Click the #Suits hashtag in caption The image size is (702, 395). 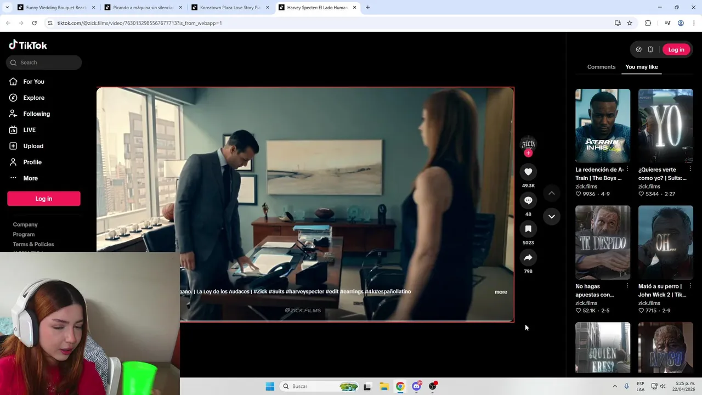coord(276,291)
